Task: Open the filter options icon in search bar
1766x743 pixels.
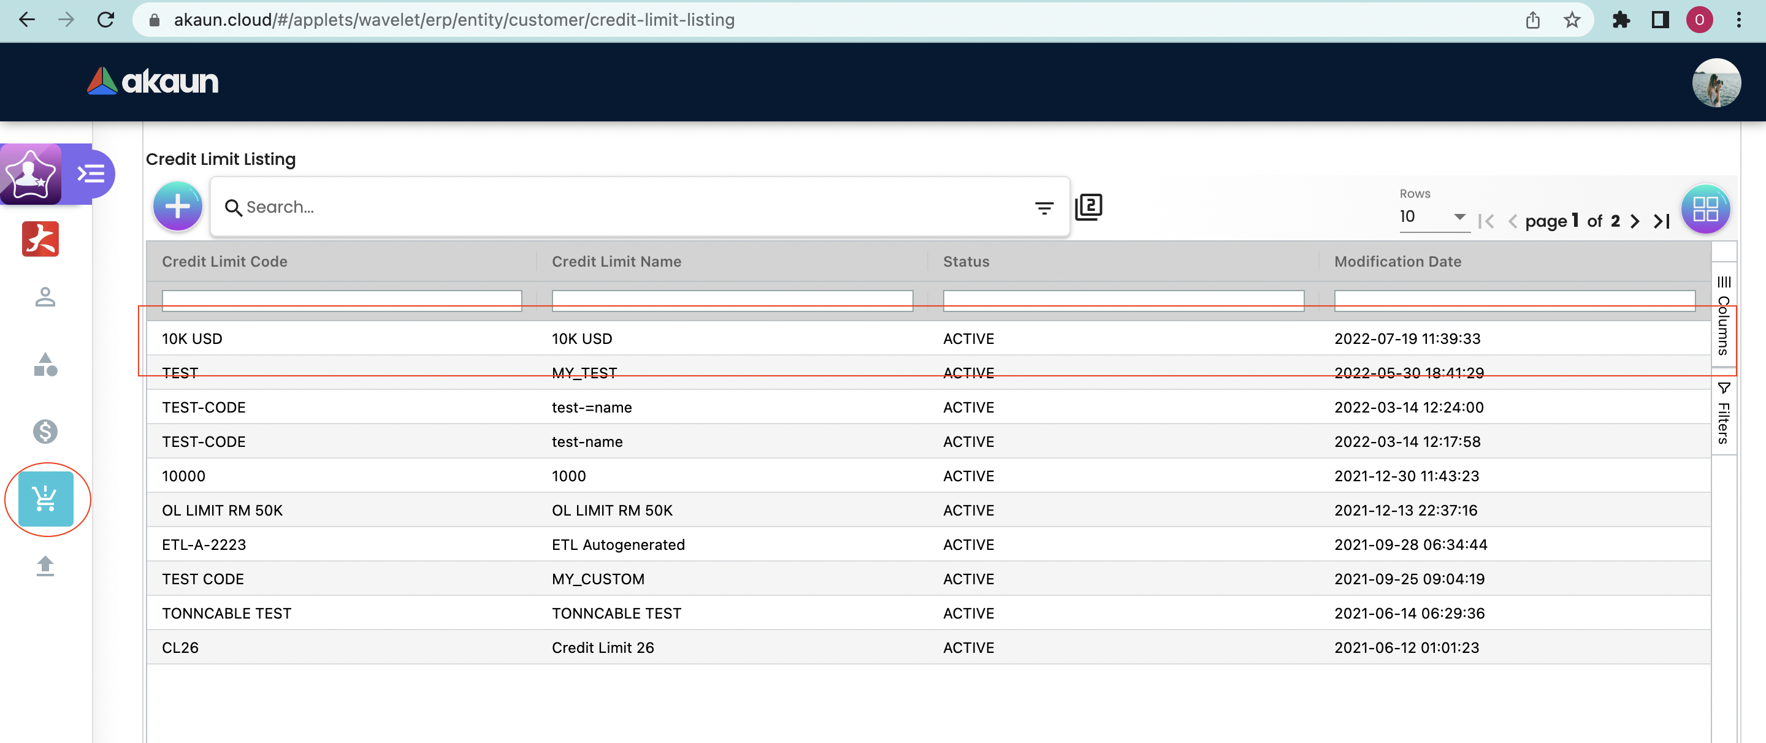Action: click(1044, 208)
